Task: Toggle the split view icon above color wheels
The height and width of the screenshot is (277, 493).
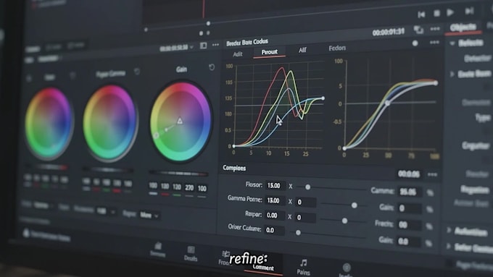Action: pyautogui.click(x=204, y=46)
